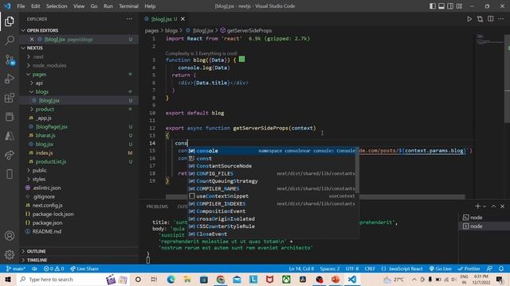
Task: Open package.json in the file tree
Action: coord(47,222)
